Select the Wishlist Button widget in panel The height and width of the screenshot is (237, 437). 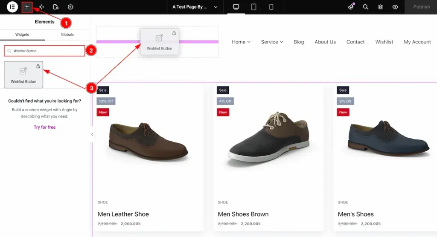point(23,75)
